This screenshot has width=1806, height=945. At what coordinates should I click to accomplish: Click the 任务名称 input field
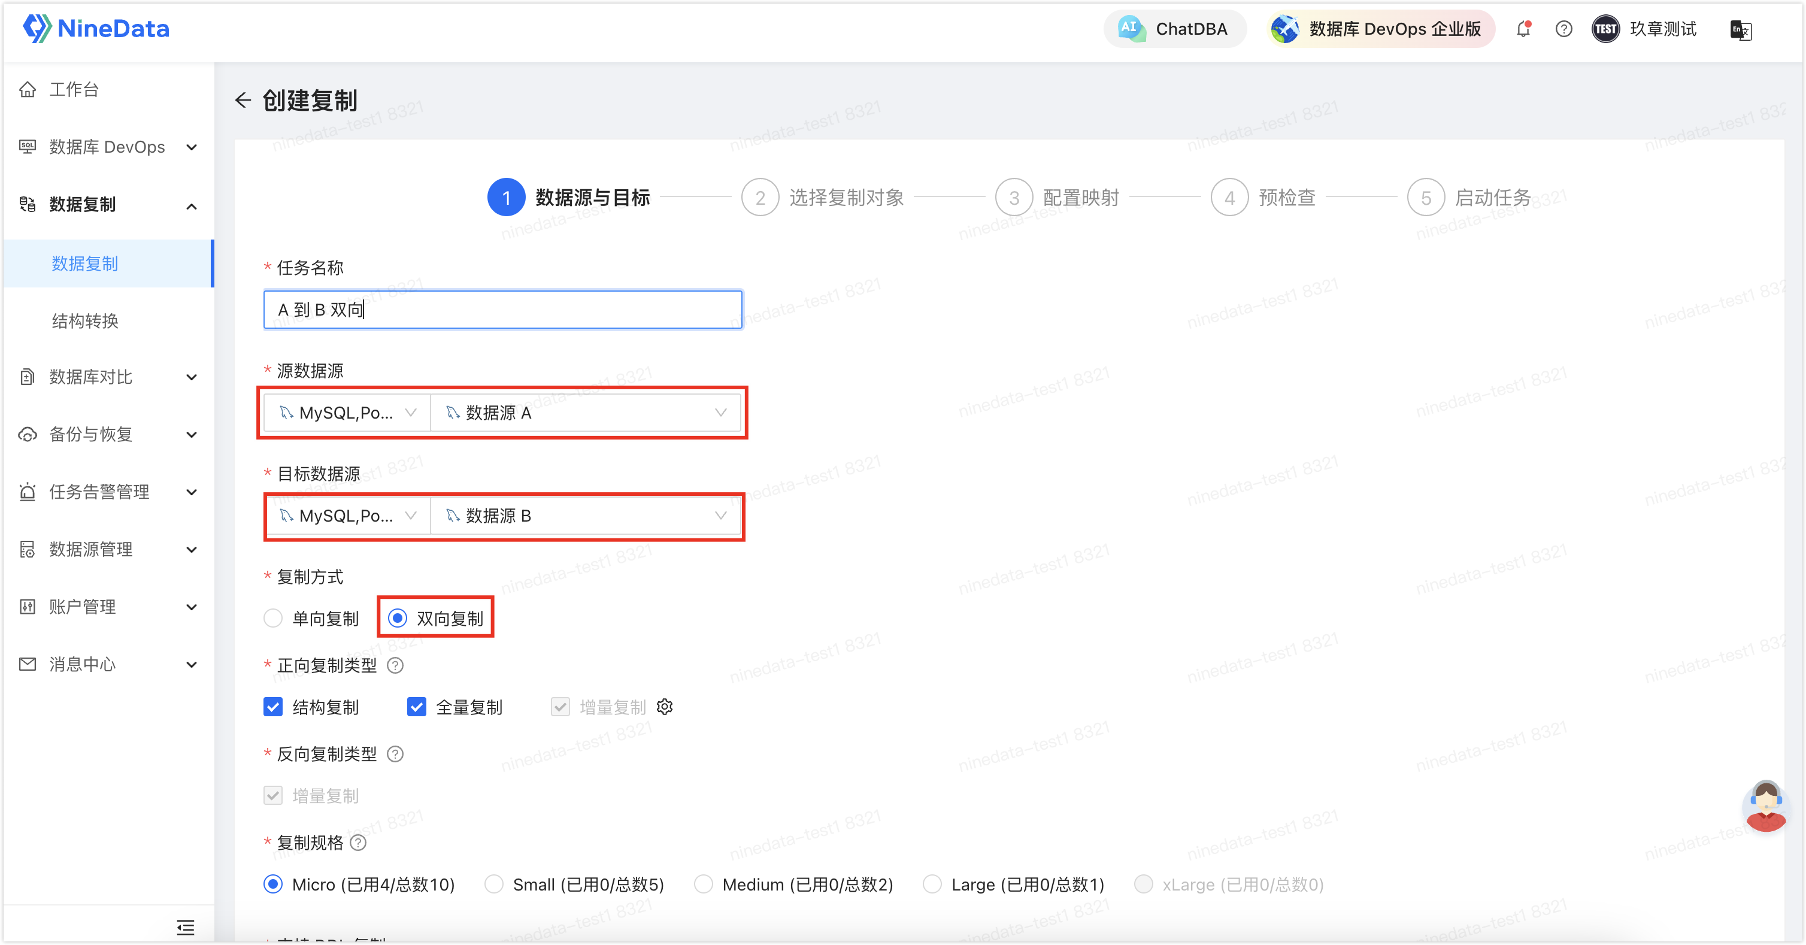[502, 310]
